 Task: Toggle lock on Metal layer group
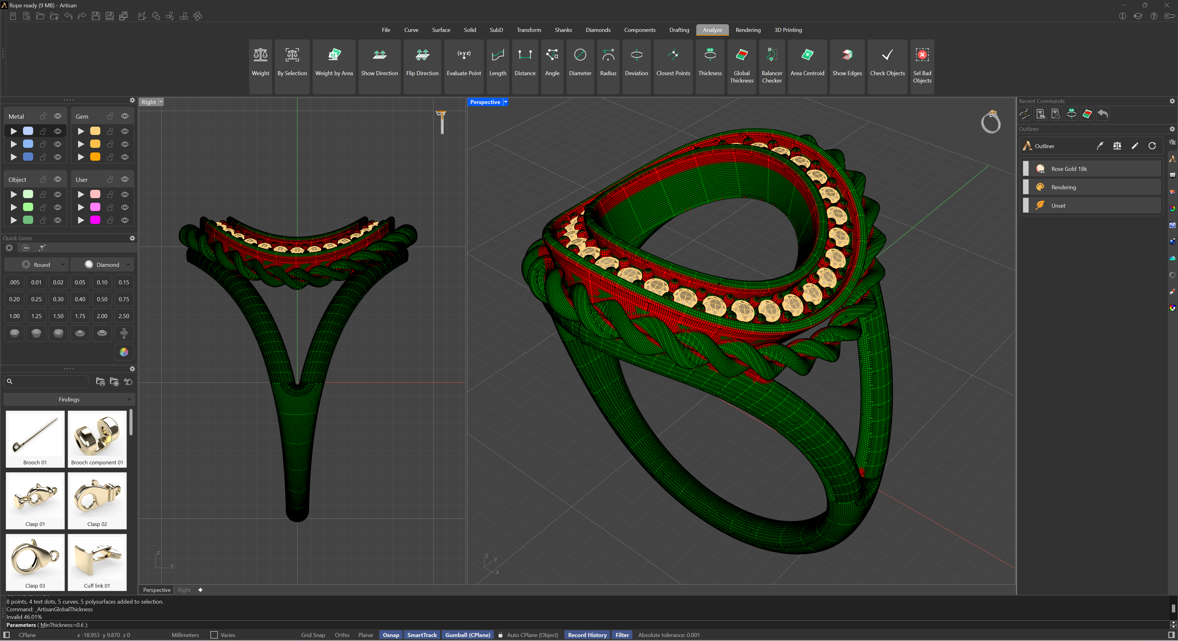[x=43, y=116]
